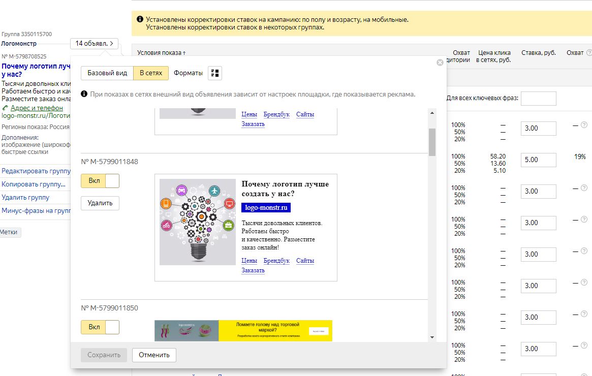Viewport: 592px width, 376px height.
Task: Click the help icon next to the Охват column header
Action: (x=588, y=53)
